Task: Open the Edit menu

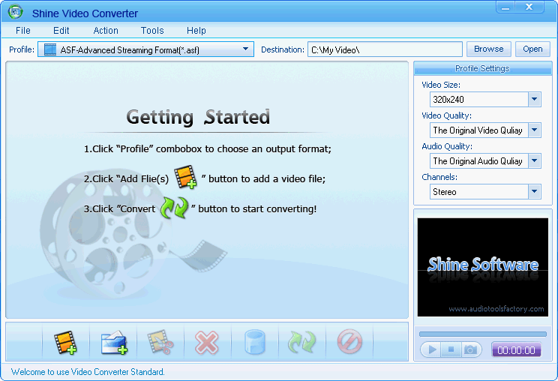Action: pos(61,31)
